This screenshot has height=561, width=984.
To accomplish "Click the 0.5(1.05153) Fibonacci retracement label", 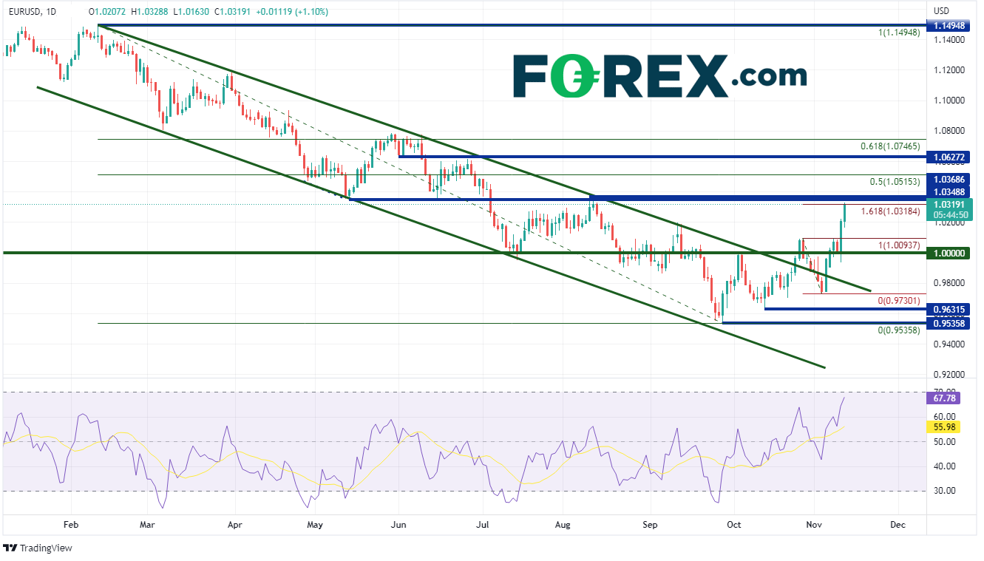I will click(893, 183).
